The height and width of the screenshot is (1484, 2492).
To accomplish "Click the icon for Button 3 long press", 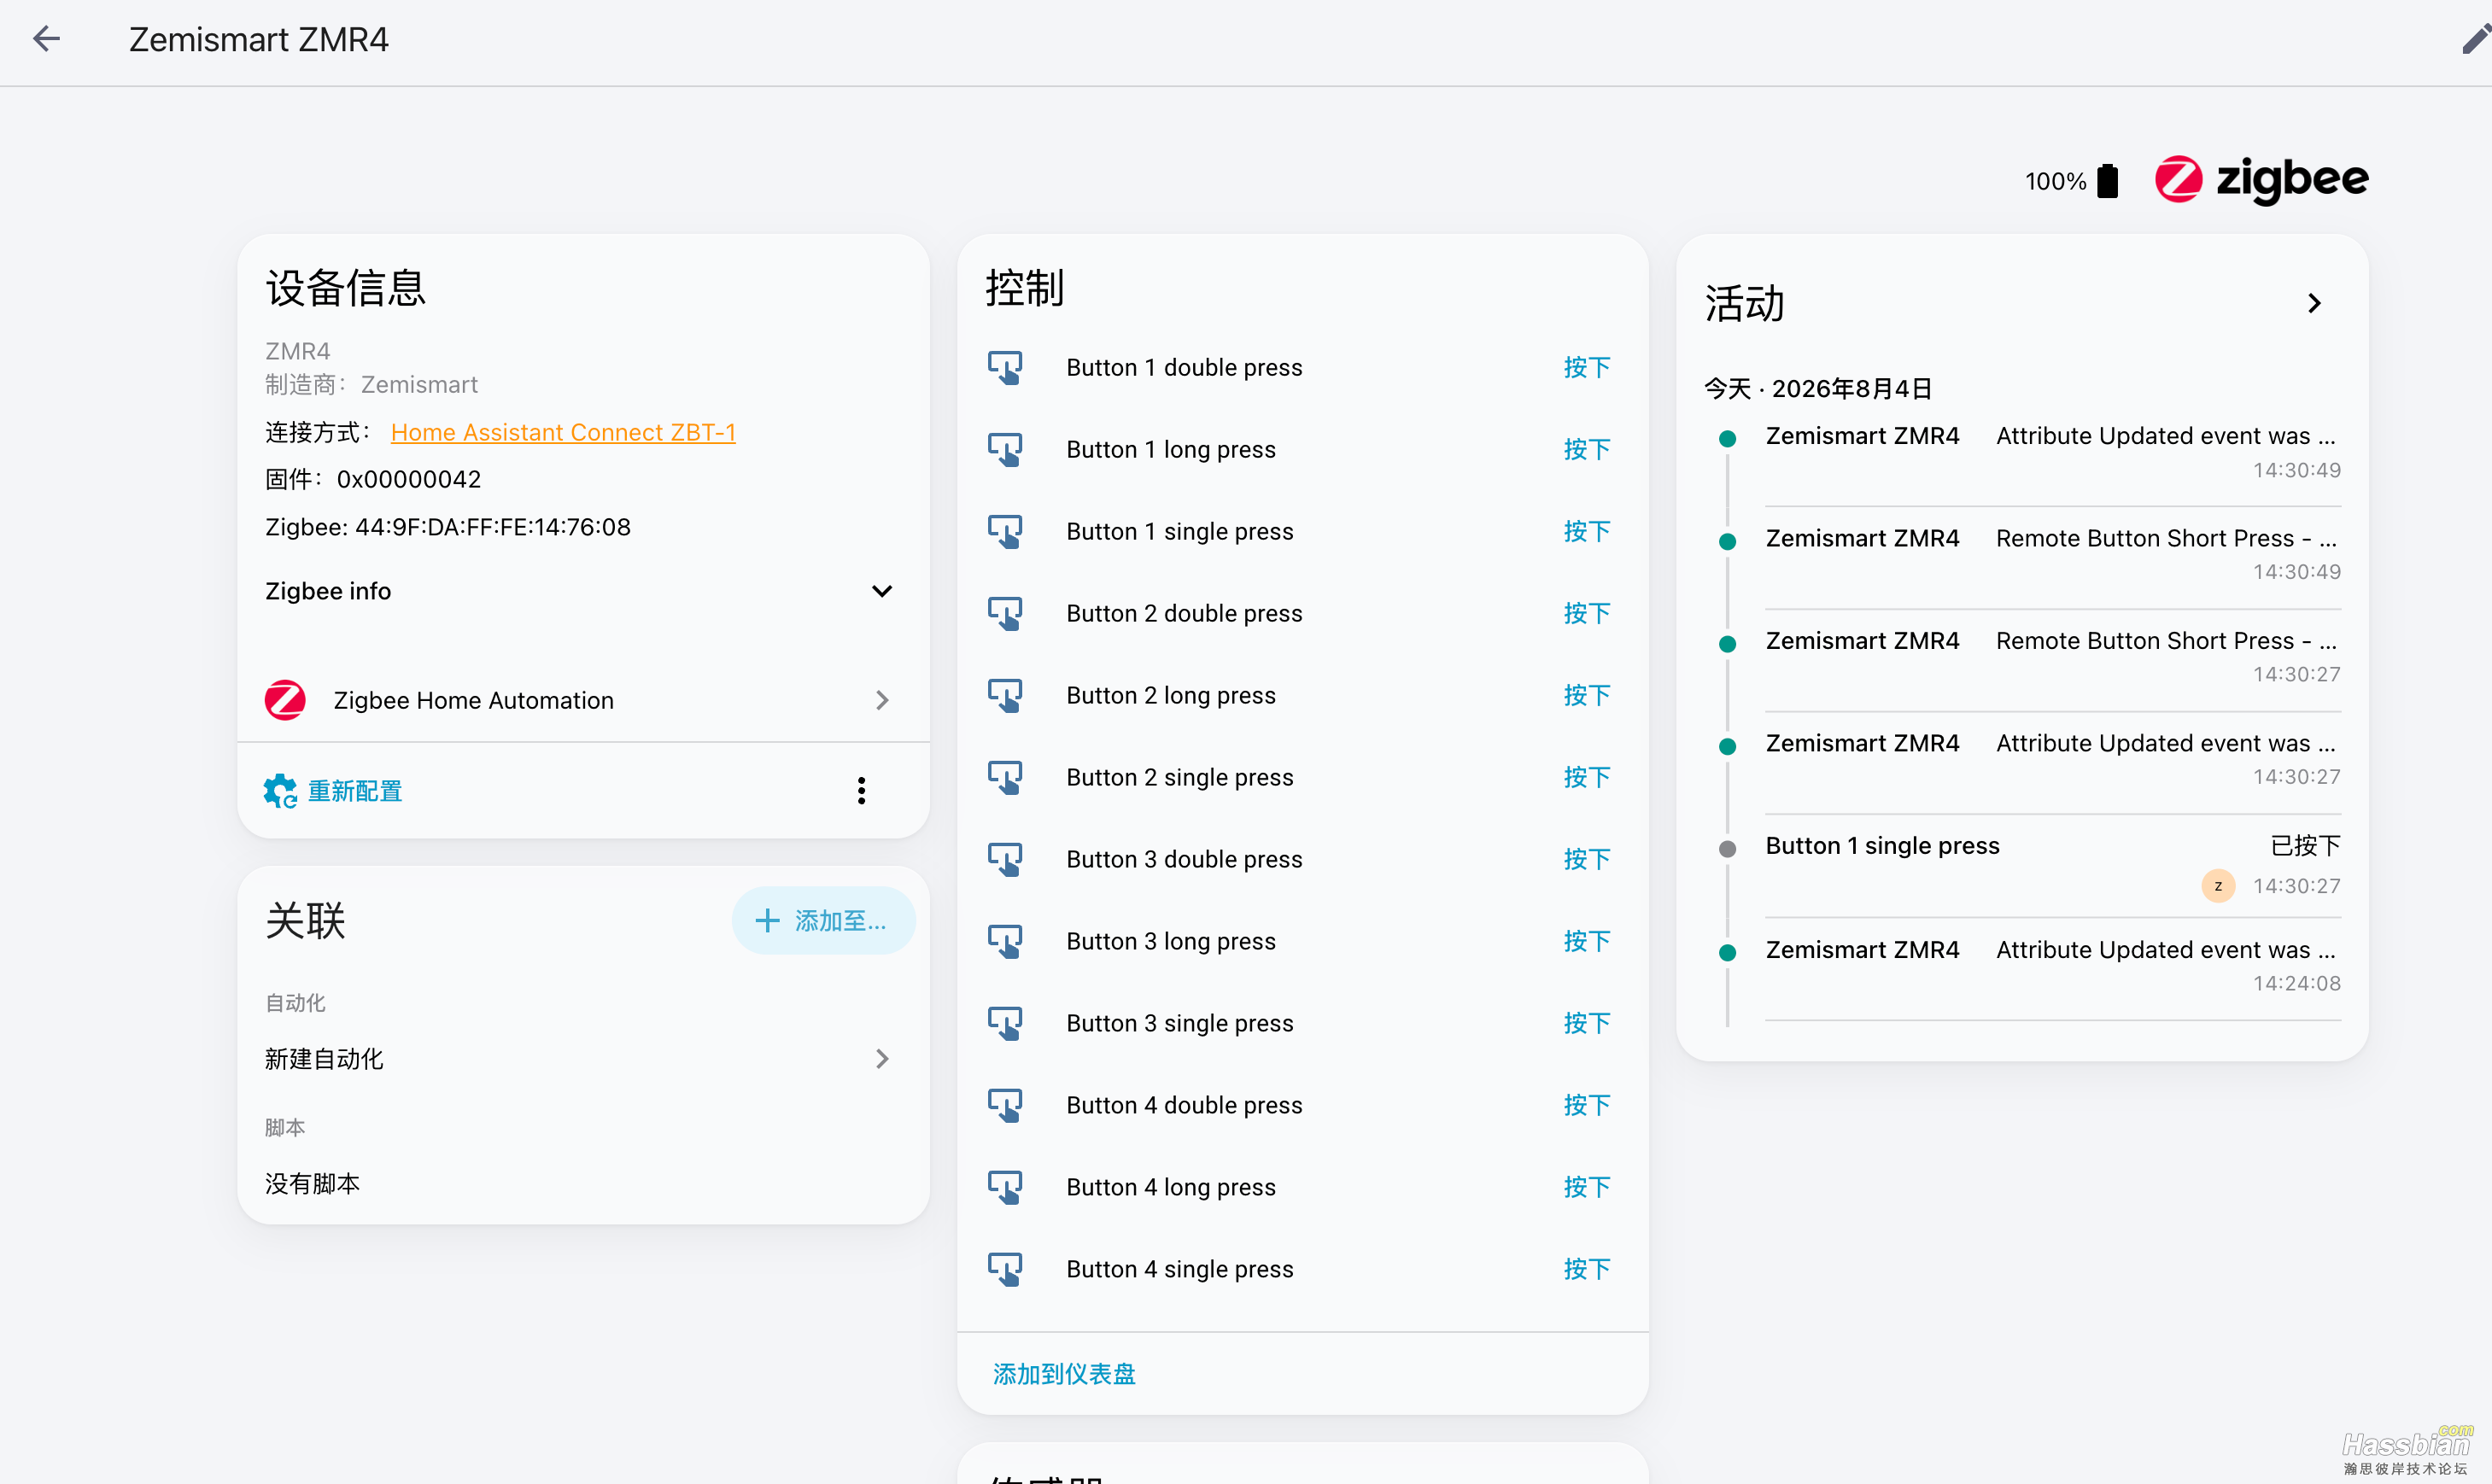I will [1005, 941].
